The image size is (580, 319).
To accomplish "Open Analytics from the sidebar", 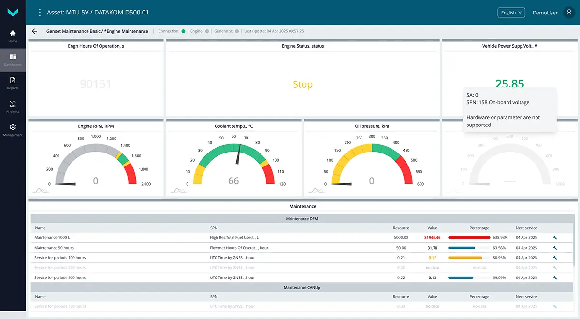I will (x=13, y=106).
